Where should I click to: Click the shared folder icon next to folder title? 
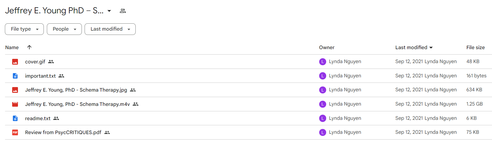tap(123, 11)
